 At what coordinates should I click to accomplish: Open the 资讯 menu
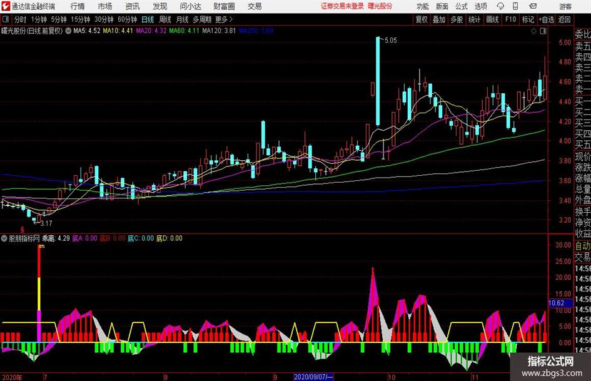(133, 6)
